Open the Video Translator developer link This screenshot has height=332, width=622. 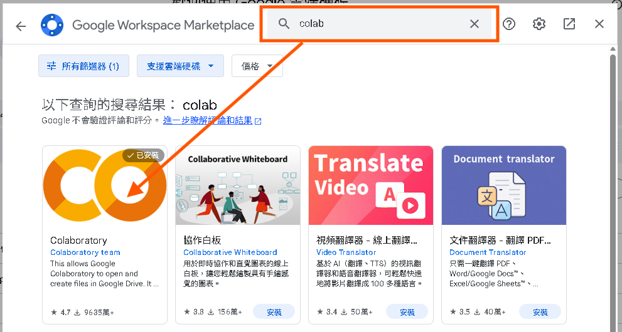[x=346, y=252]
